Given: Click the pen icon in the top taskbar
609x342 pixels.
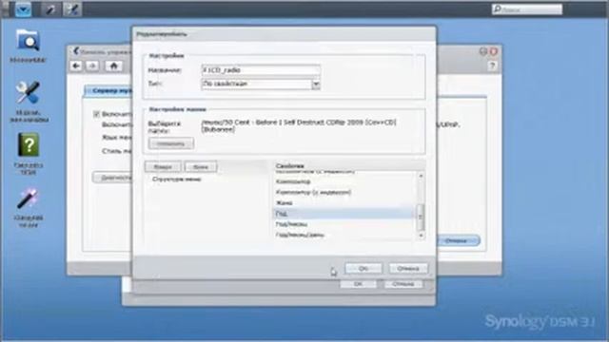Looking at the screenshot, I should coord(49,9).
